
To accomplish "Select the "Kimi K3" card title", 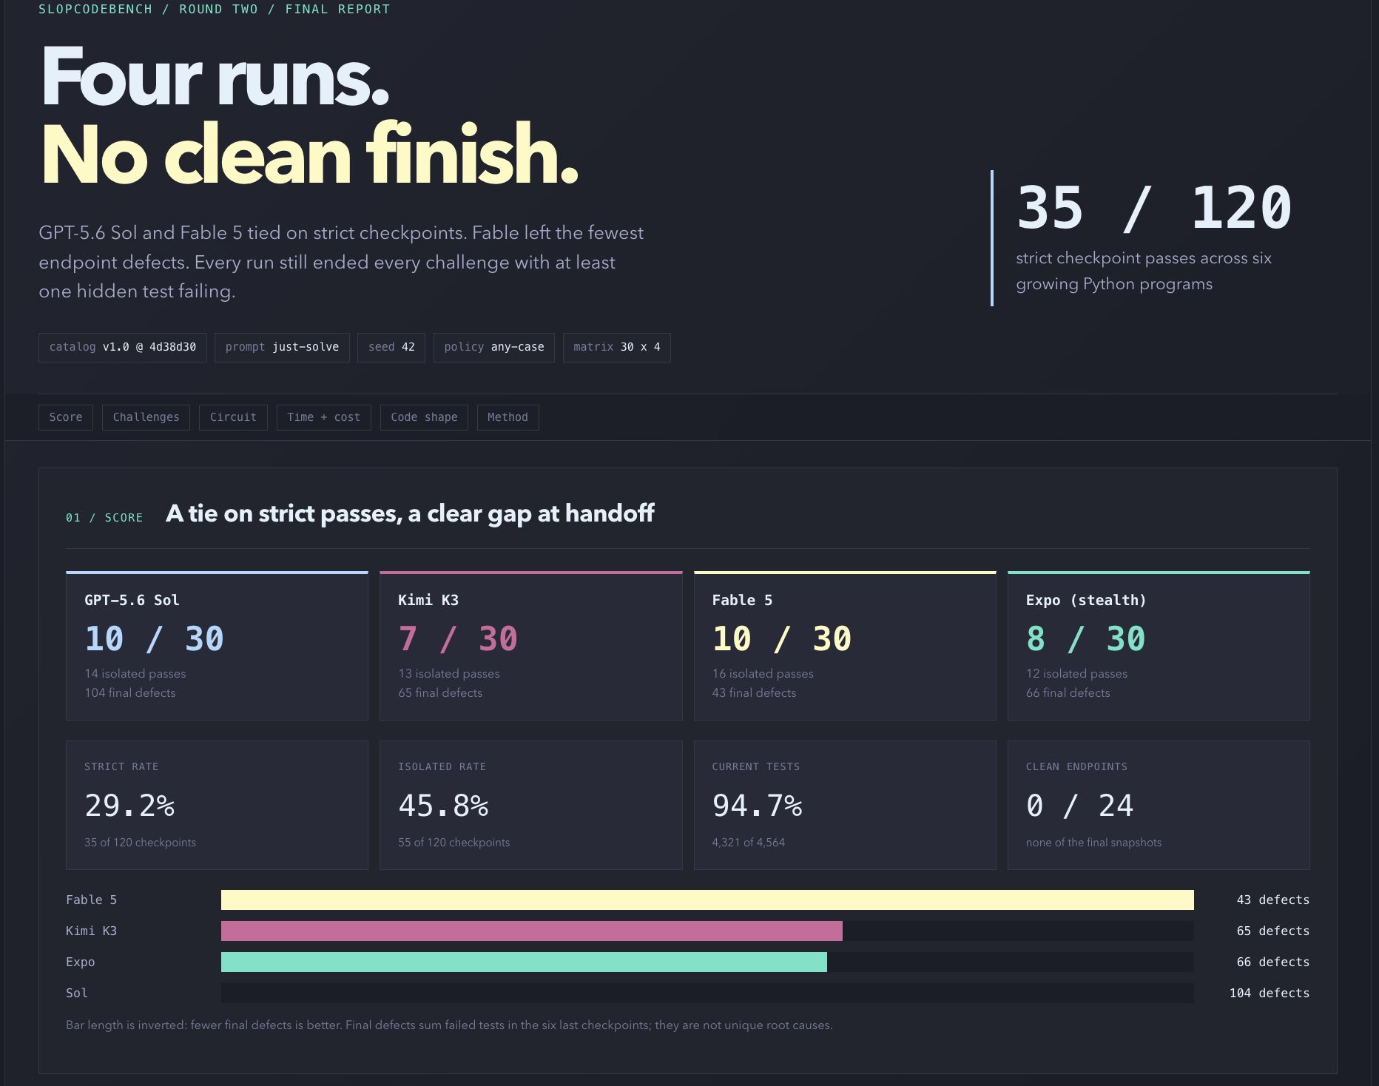I will (x=428, y=600).
